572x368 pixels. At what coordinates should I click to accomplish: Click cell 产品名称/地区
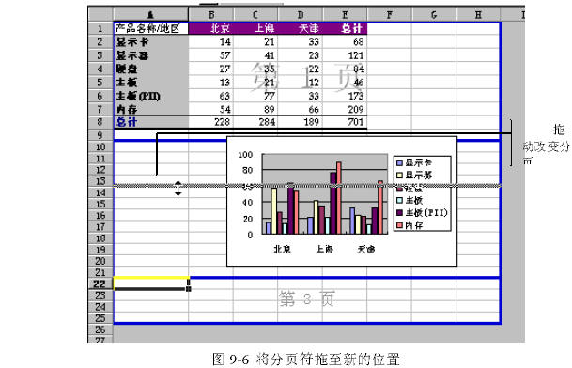[151, 28]
